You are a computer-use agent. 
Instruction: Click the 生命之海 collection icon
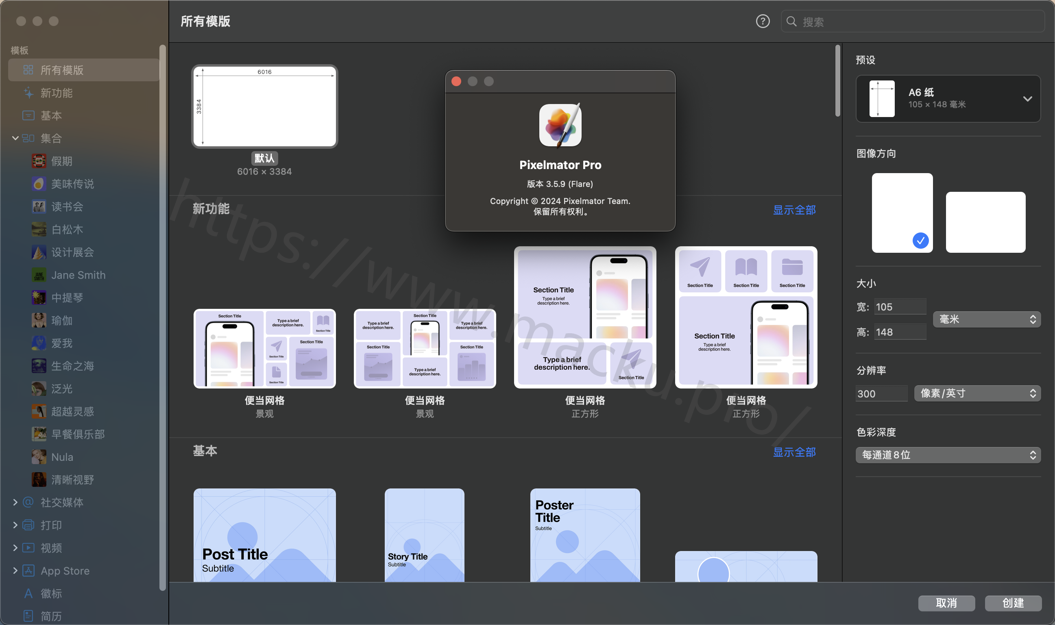(39, 366)
